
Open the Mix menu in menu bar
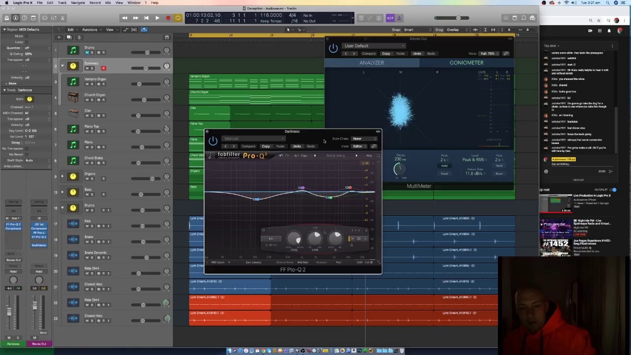[x=108, y=2]
